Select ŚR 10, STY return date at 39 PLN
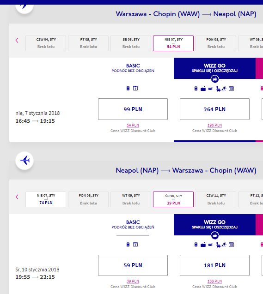The height and width of the screenshot is (294, 263). coord(173,199)
